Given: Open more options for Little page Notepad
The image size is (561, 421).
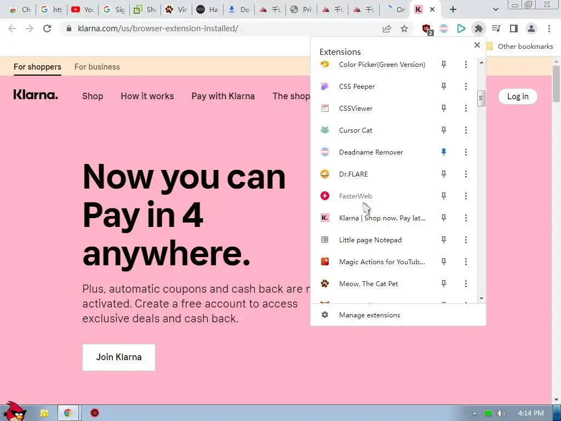Looking at the screenshot, I should click(466, 240).
